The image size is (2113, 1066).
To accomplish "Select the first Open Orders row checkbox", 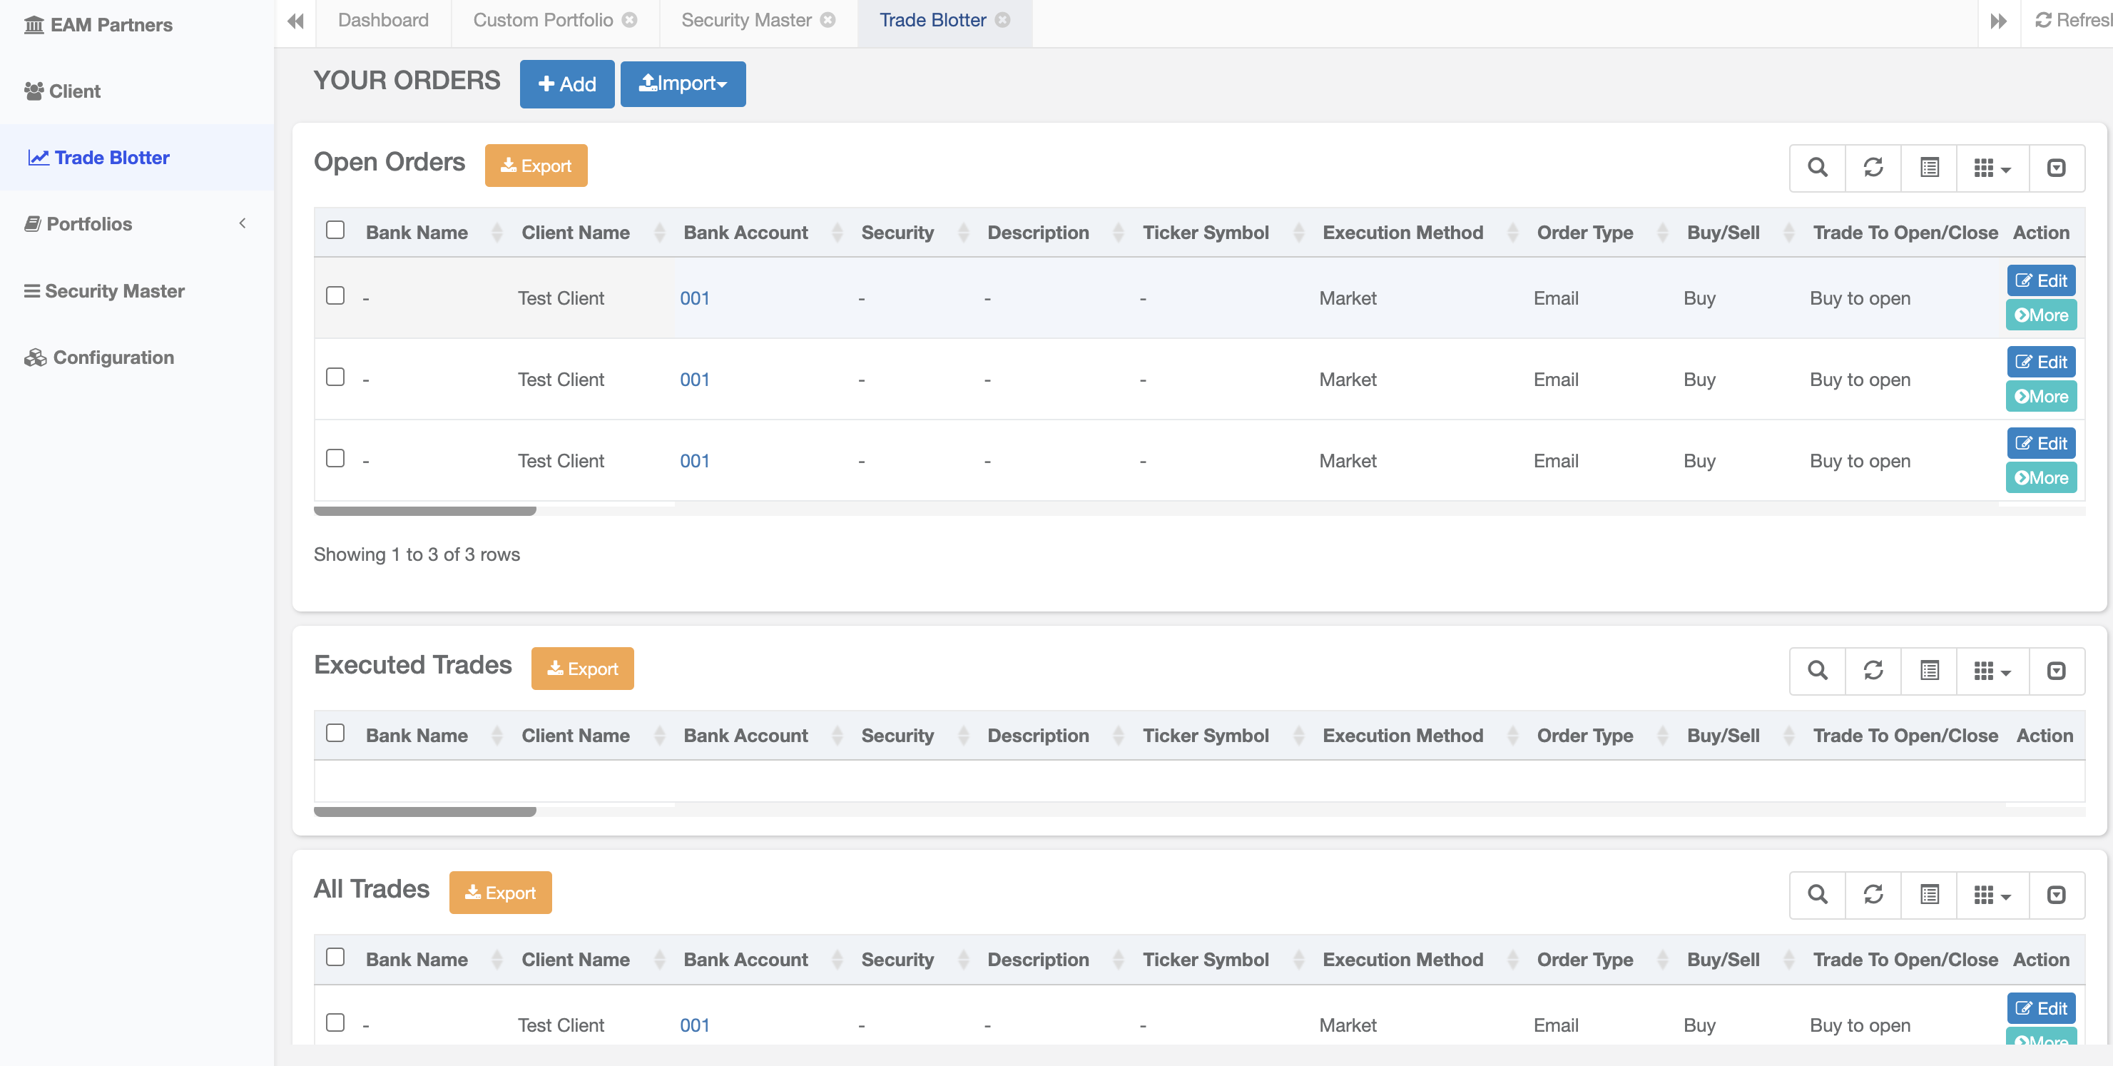I will pos(335,295).
